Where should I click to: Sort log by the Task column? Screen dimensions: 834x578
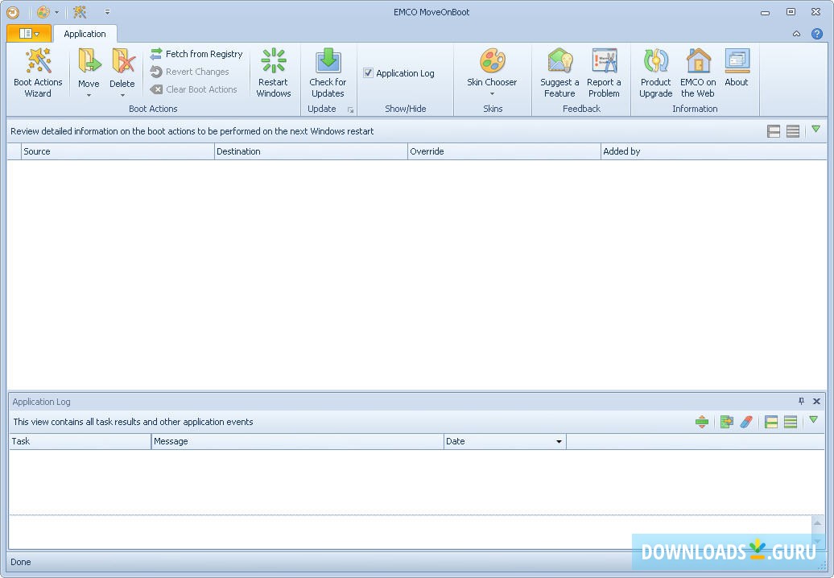point(81,441)
